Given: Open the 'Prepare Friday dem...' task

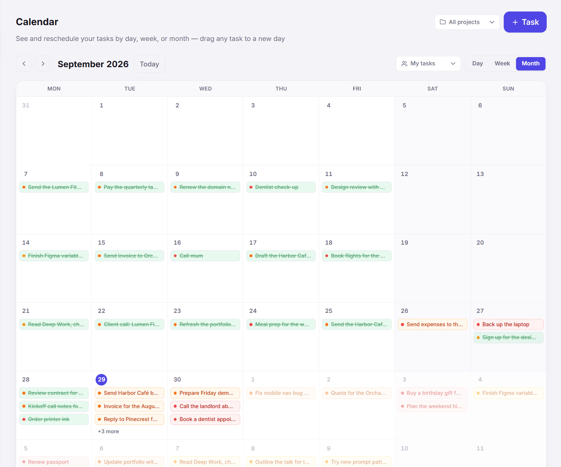Looking at the screenshot, I should click(205, 393).
